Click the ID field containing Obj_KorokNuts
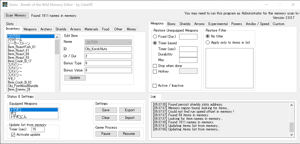Image resolution: width=300 pixels, height=144 pixels. pos(108,49)
